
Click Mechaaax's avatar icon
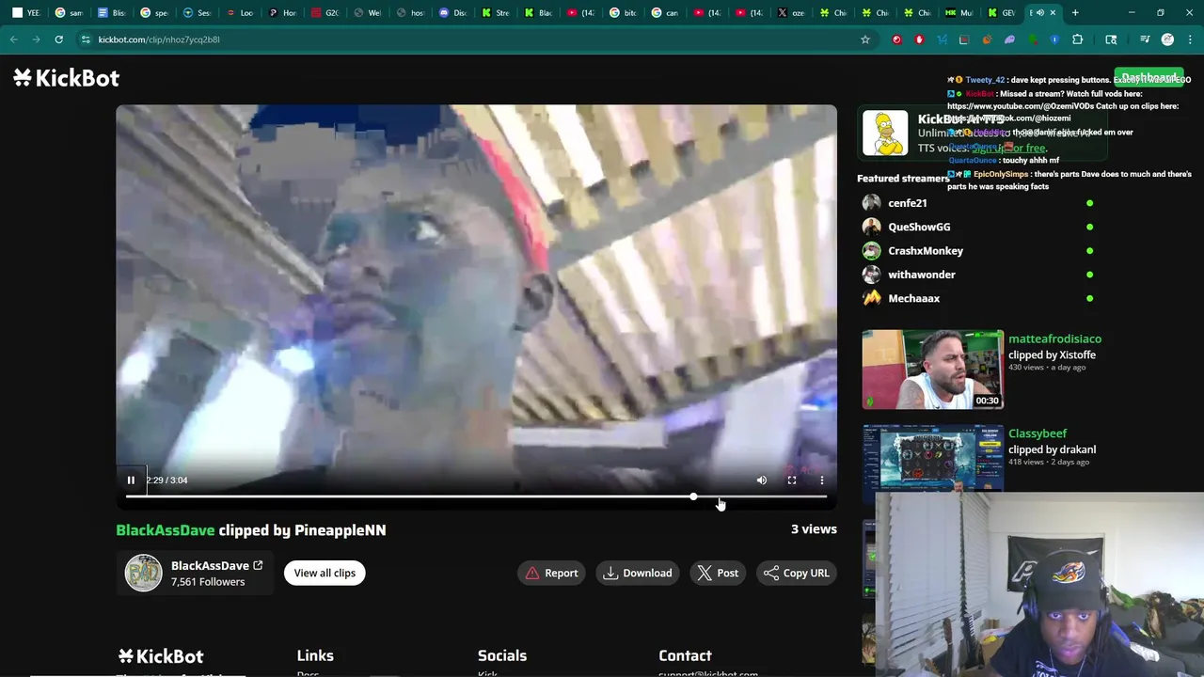(x=872, y=298)
